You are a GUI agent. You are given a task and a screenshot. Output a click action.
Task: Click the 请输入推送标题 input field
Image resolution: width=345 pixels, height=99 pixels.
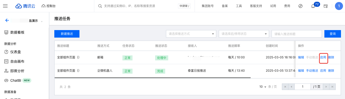[x=297, y=34]
